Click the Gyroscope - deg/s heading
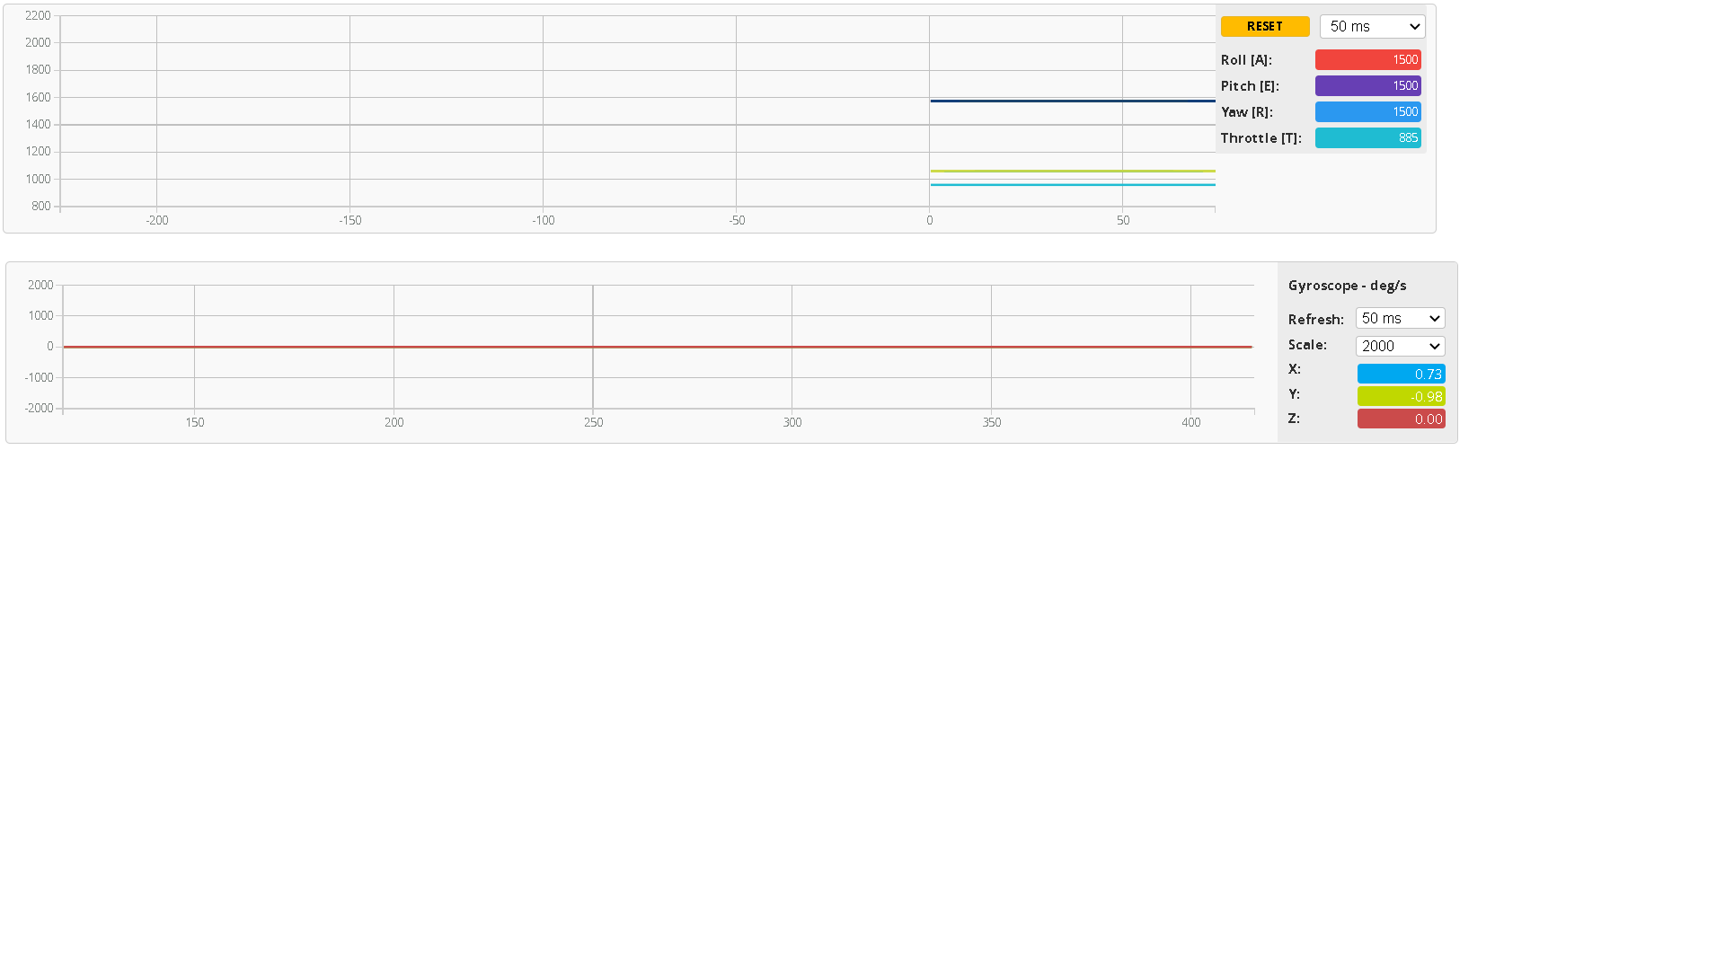The image size is (1725, 970). click(x=1347, y=286)
